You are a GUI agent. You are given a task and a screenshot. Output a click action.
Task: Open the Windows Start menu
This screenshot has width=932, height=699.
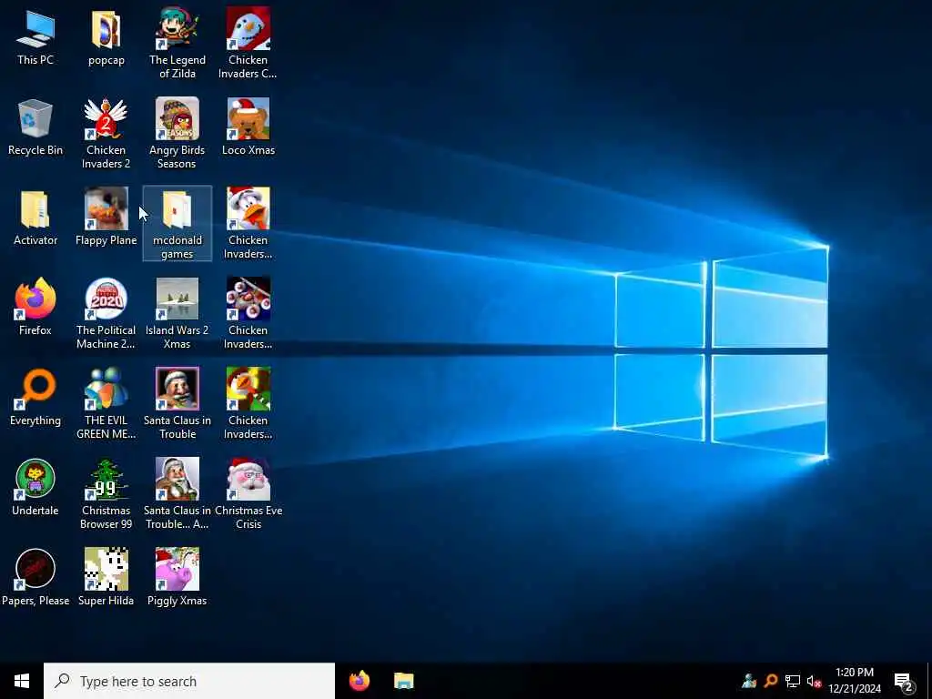point(22,681)
